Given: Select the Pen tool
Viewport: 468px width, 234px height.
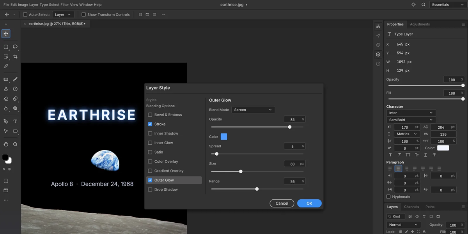Looking at the screenshot, I should [6, 121].
